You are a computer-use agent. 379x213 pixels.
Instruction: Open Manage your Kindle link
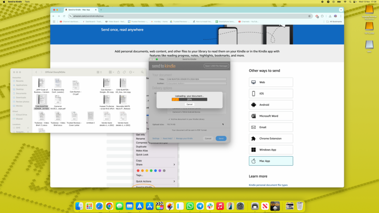click(184, 138)
